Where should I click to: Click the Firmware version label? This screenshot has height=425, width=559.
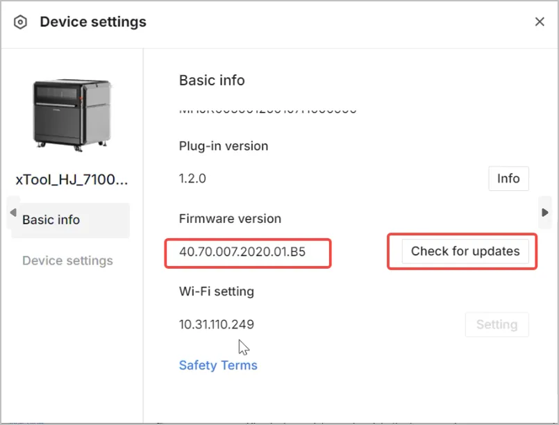pos(230,219)
